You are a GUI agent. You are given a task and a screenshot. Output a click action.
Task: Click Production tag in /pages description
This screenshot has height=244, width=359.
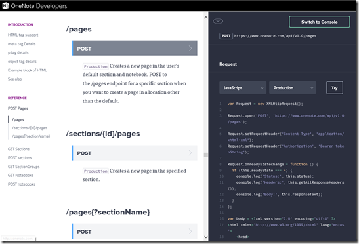pyautogui.click(x=95, y=66)
